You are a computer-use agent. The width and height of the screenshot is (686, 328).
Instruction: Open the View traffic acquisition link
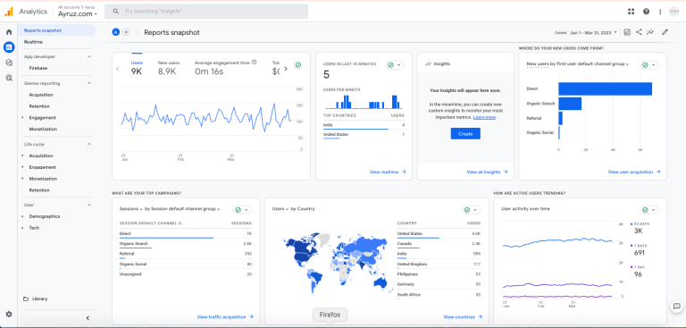click(225, 316)
